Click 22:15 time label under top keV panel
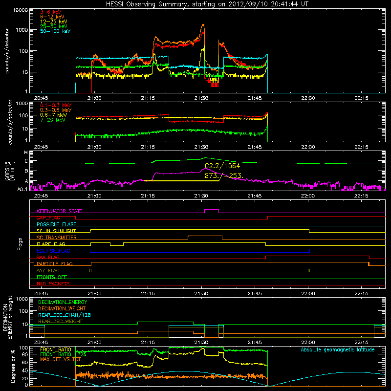The image size is (391, 391). tap(361, 98)
